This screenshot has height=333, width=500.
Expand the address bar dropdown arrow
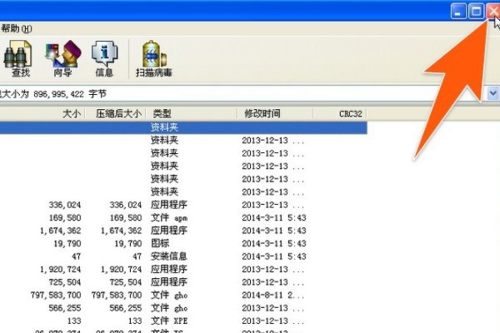point(493,94)
